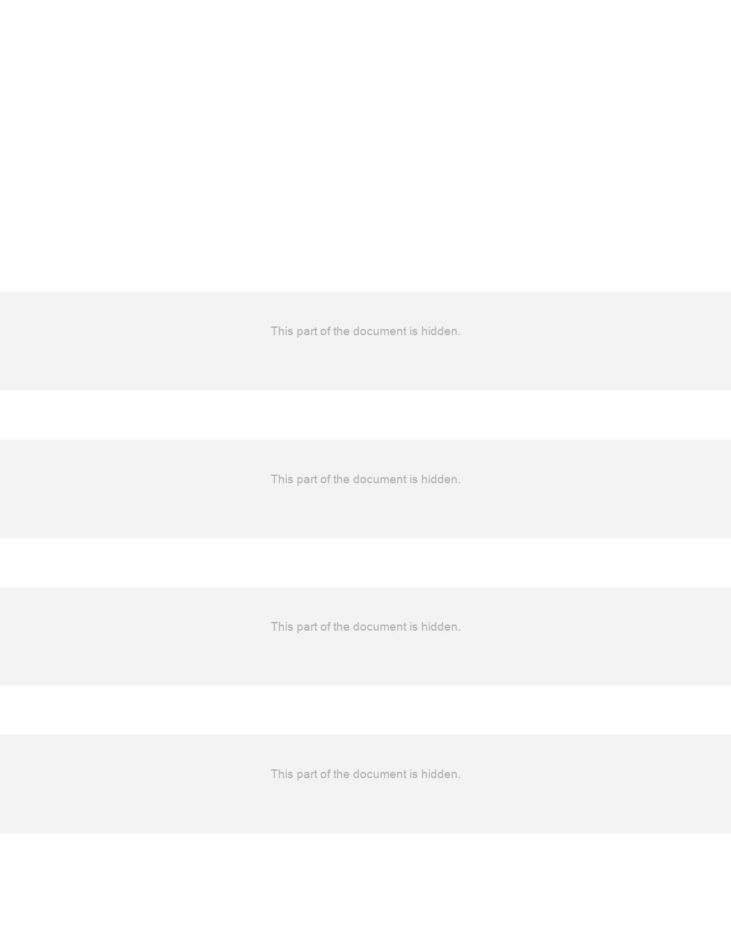Click the word 'This' in the second banner

pos(282,480)
